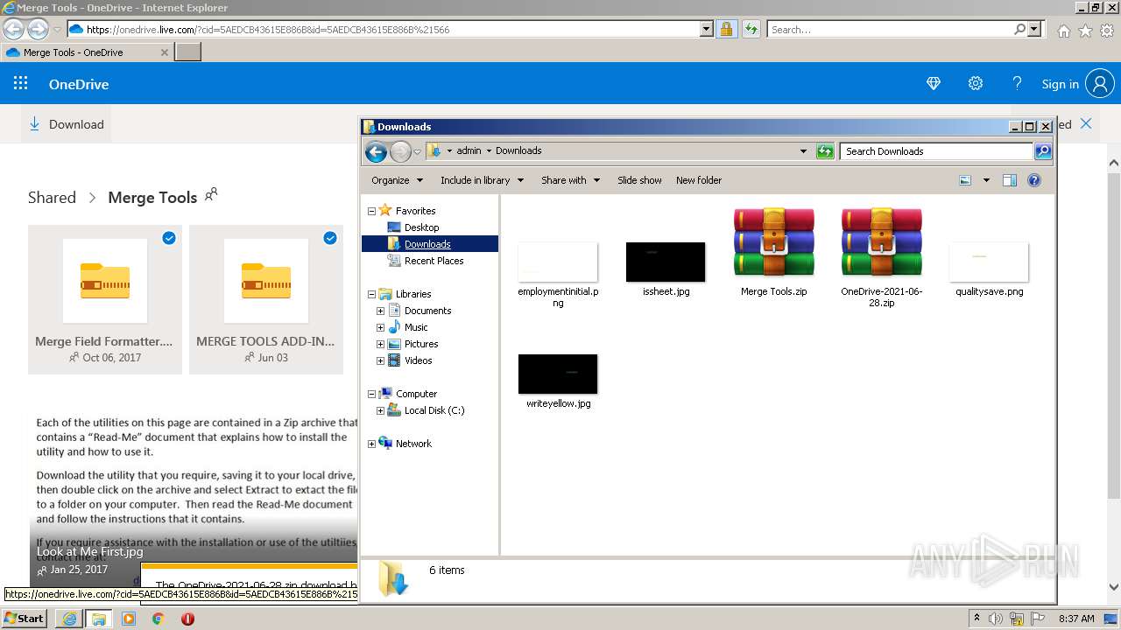Screen dimensions: 1121x630
Task: Change view with the Explorer view icon
Action: click(x=965, y=180)
